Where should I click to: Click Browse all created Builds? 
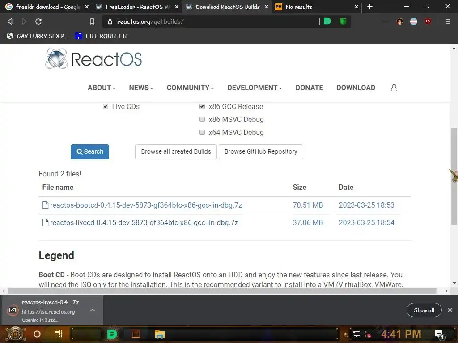176,152
